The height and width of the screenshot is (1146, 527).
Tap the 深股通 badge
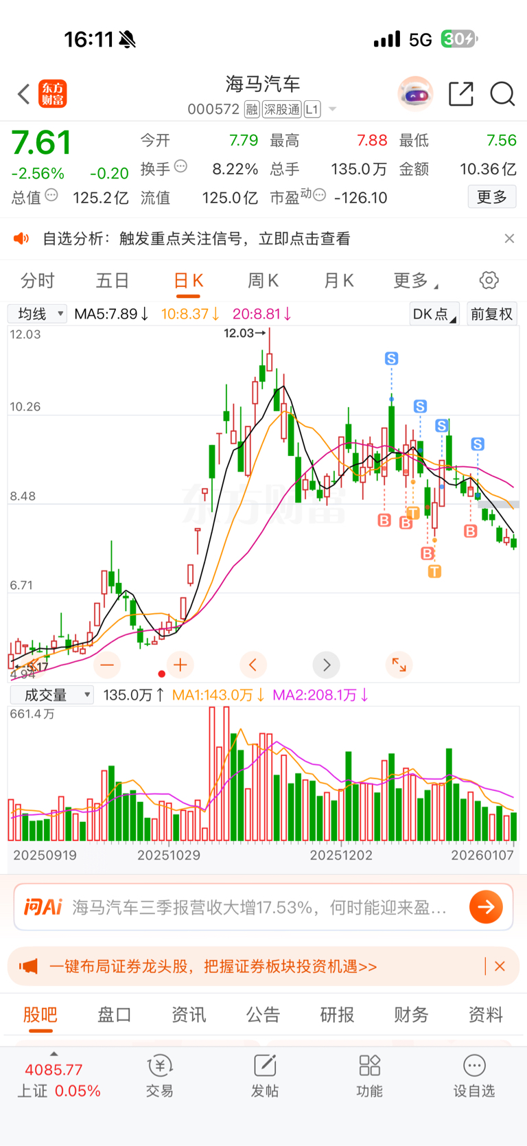pos(282,109)
